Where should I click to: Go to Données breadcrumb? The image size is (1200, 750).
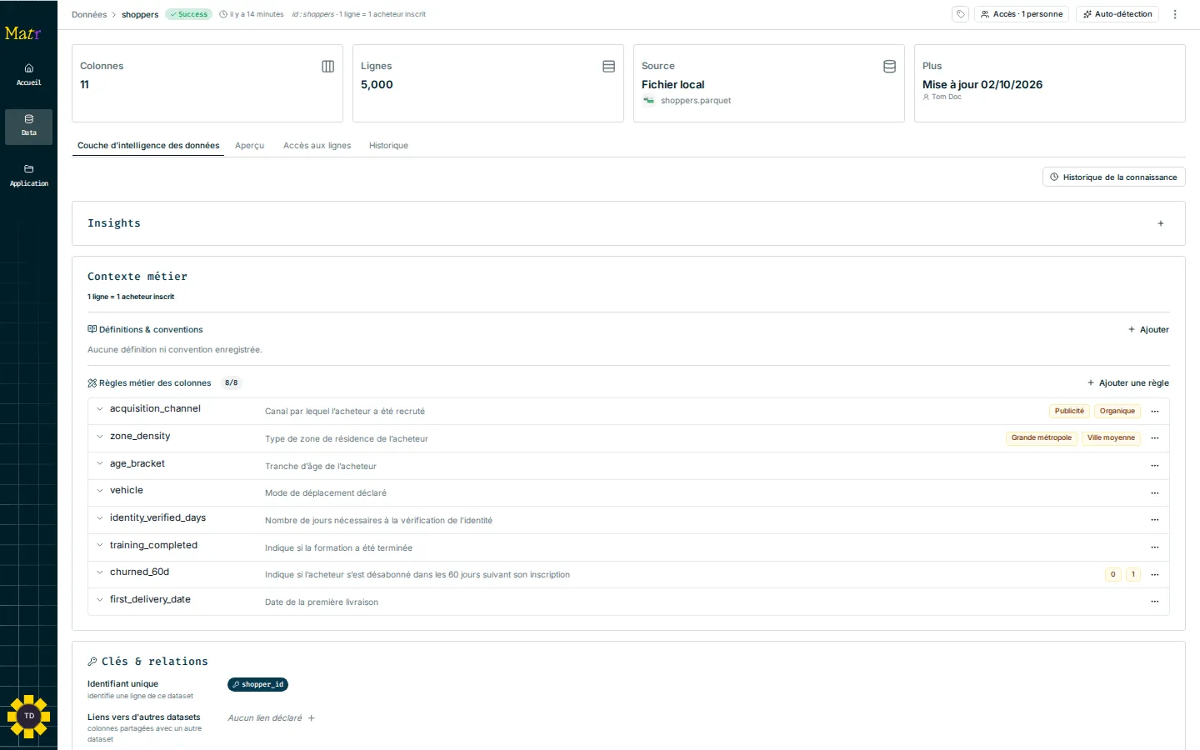(x=89, y=15)
